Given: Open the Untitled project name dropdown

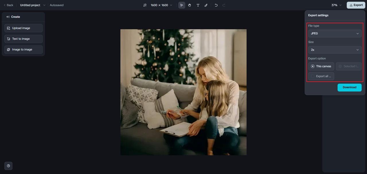Looking at the screenshot, I should (x=33, y=5).
